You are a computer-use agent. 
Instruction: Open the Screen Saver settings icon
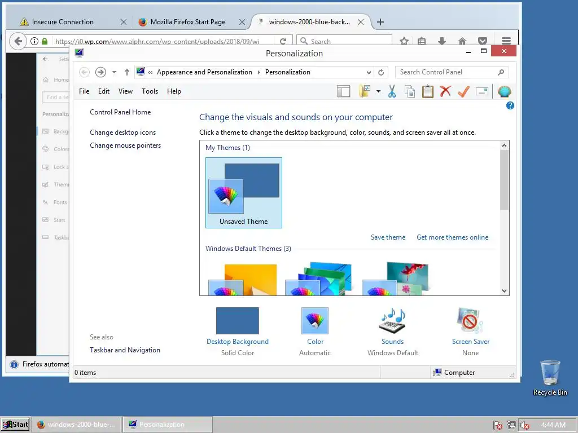pos(470,321)
